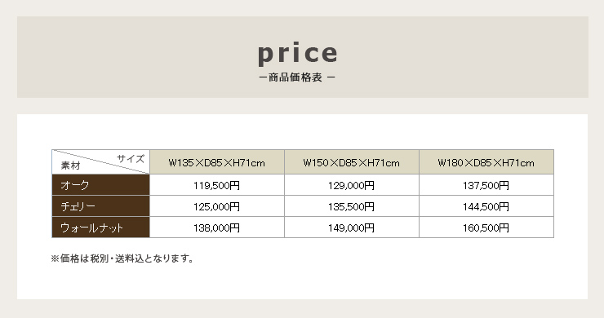Click the オーク material row header

click(100, 185)
